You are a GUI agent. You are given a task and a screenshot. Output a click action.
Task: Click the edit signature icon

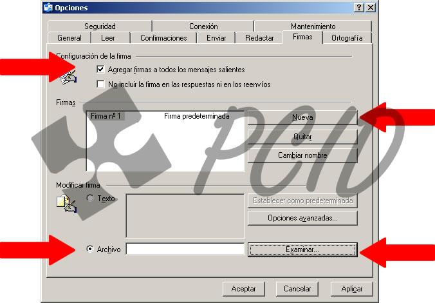pyautogui.click(x=67, y=204)
